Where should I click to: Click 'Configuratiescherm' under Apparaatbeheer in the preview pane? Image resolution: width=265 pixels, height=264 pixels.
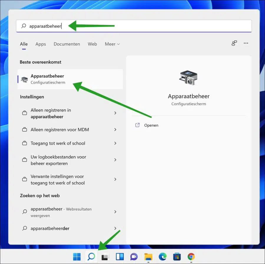point(189,104)
